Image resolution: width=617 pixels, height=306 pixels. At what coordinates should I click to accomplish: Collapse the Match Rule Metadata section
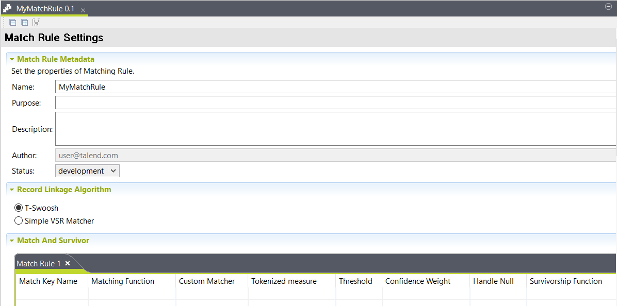pyautogui.click(x=12, y=60)
